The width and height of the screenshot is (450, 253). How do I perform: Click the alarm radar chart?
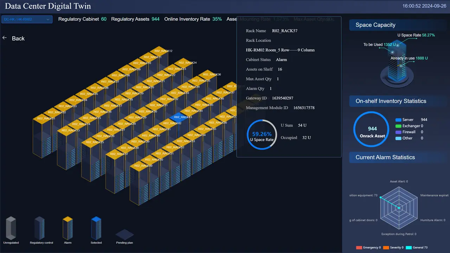pyautogui.click(x=399, y=208)
